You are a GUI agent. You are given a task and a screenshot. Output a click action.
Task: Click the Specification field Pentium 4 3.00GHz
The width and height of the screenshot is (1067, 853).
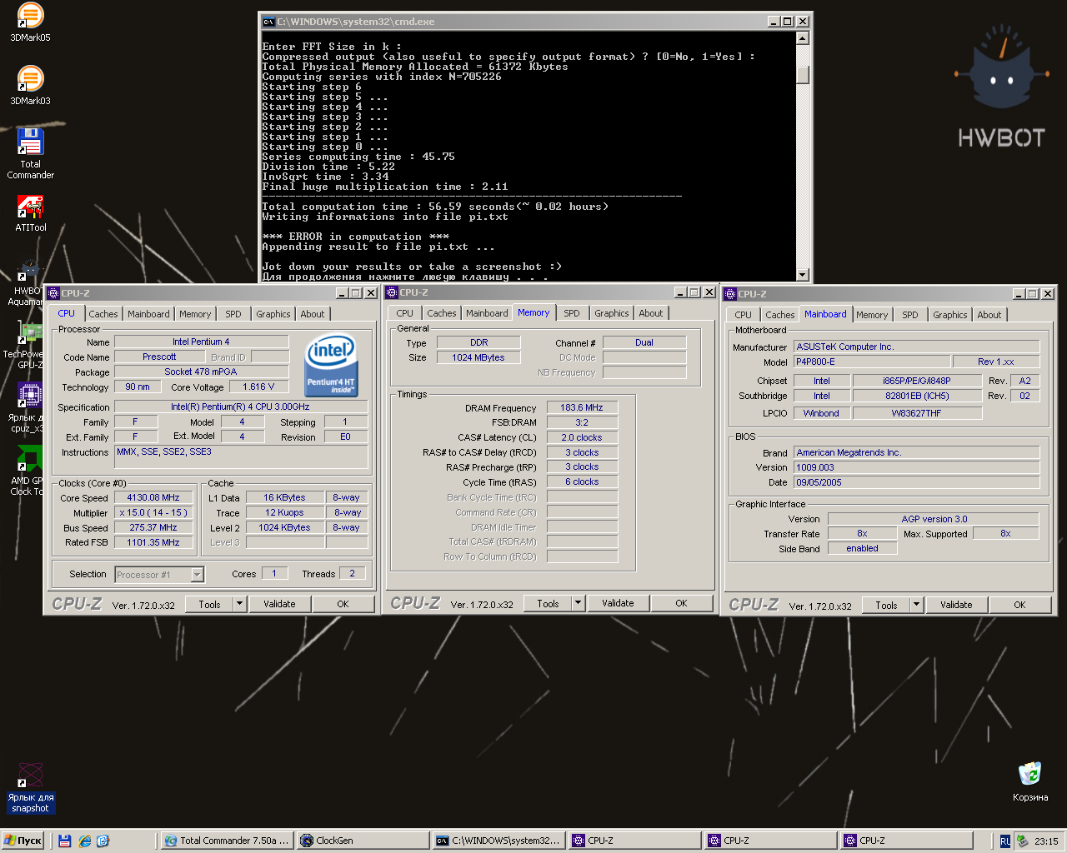pos(240,407)
